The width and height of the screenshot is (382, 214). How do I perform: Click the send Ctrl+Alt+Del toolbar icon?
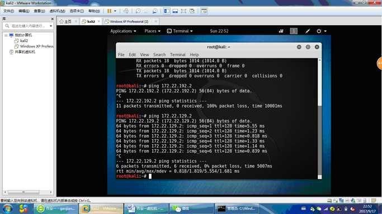click(126, 11)
